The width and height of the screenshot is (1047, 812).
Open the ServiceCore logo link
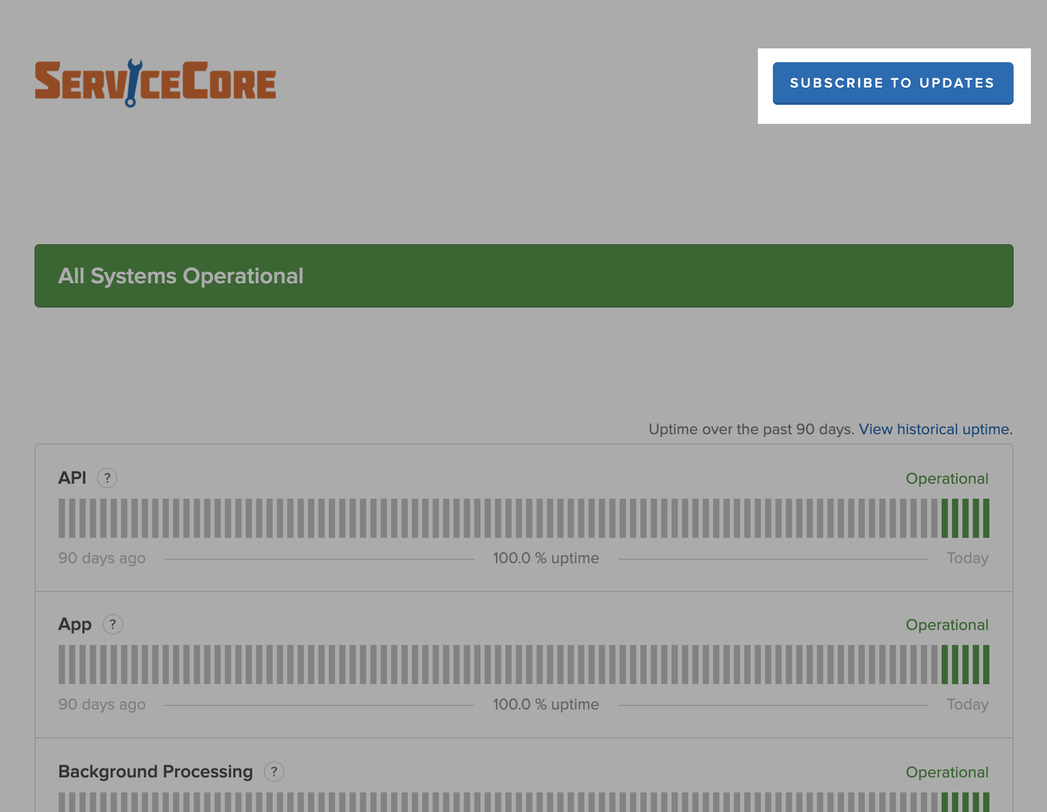pos(155,83)
